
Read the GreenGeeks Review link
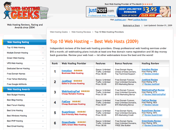151,121
